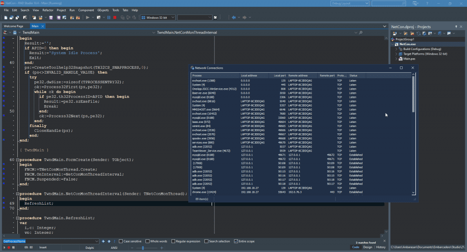Click the Run Until Return debug icon
Screen dimensions: 467x252
(x=135, y=18)
